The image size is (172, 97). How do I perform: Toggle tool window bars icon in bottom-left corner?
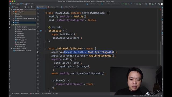pos(10,96)
